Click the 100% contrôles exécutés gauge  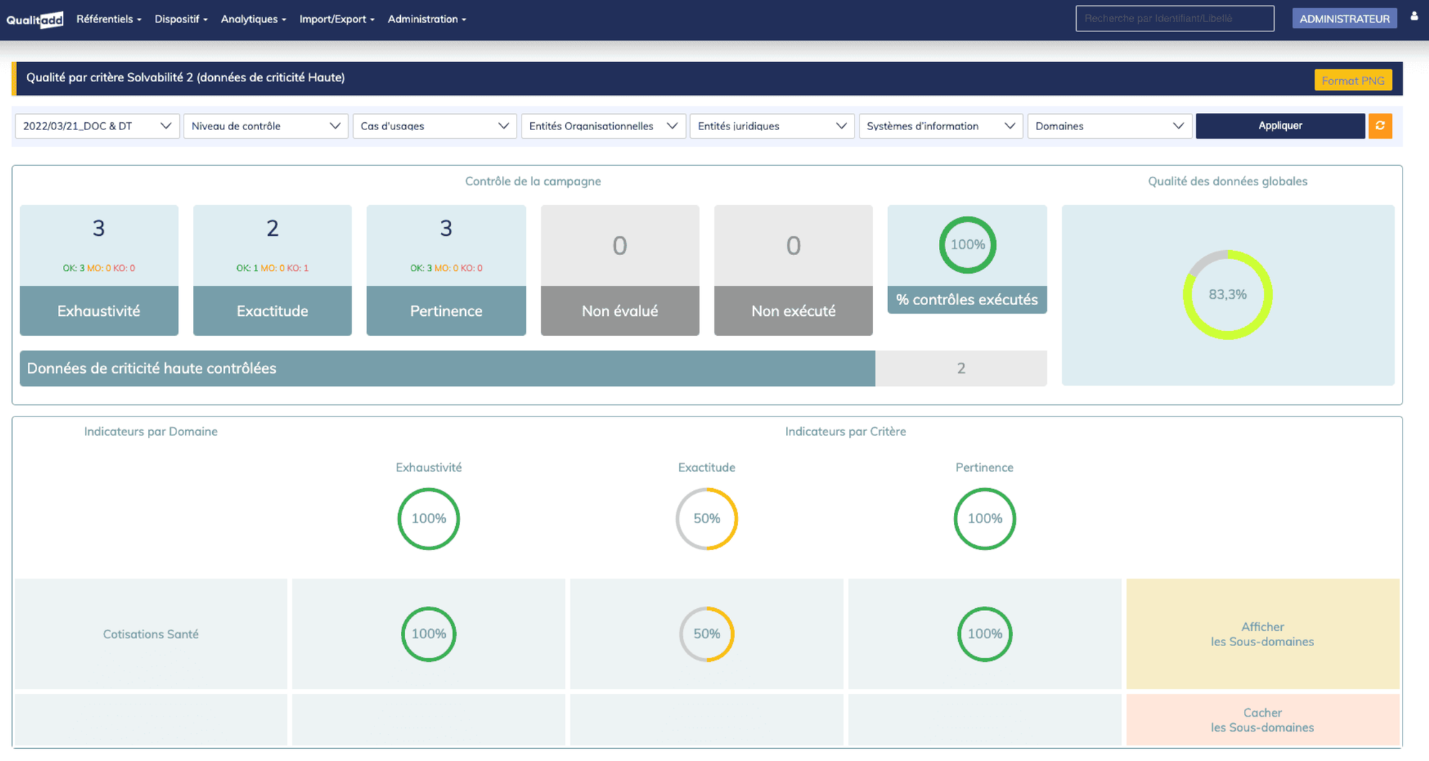click(967, 245)
